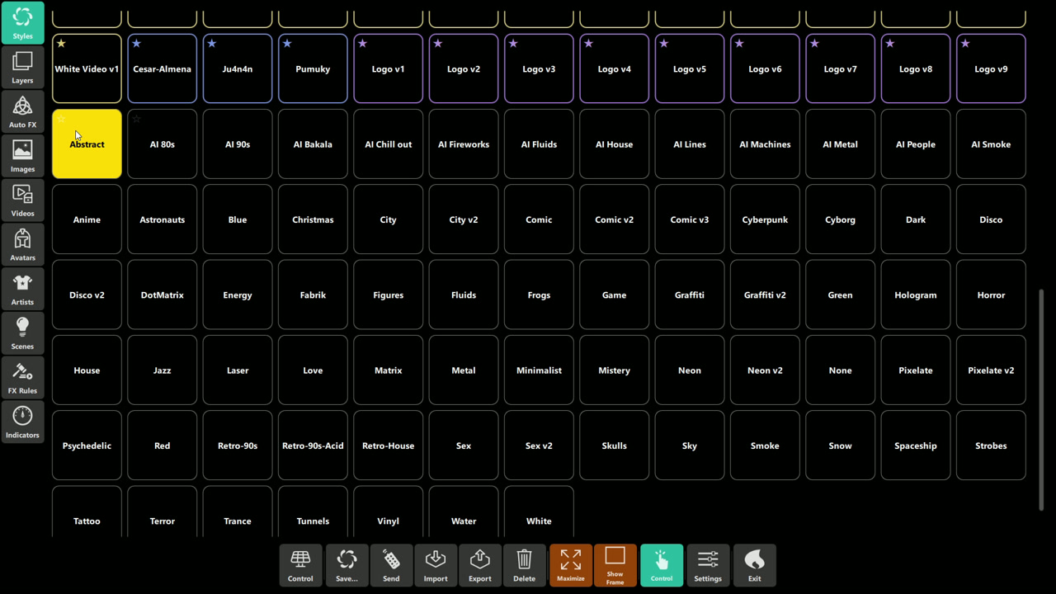The width and height of the screenshot is (1056, 594).
Task: Select the AI Fireworks style
Action: (x=464, y=144)
